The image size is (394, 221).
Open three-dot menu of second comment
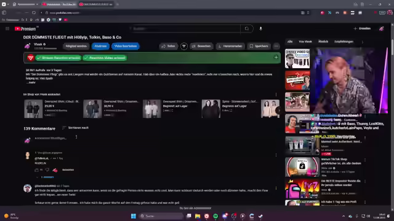point(276,188)
